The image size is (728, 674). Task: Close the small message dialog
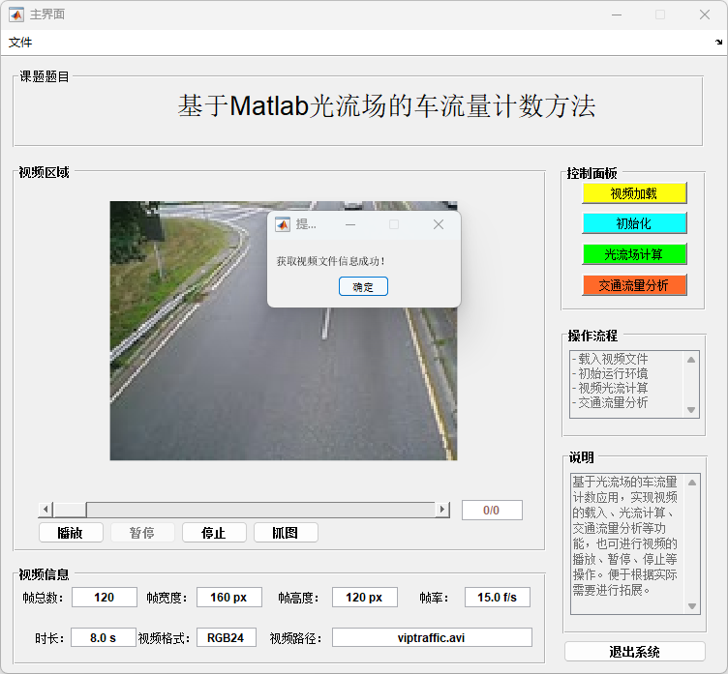pyautogui.click(x=439, y=224)
